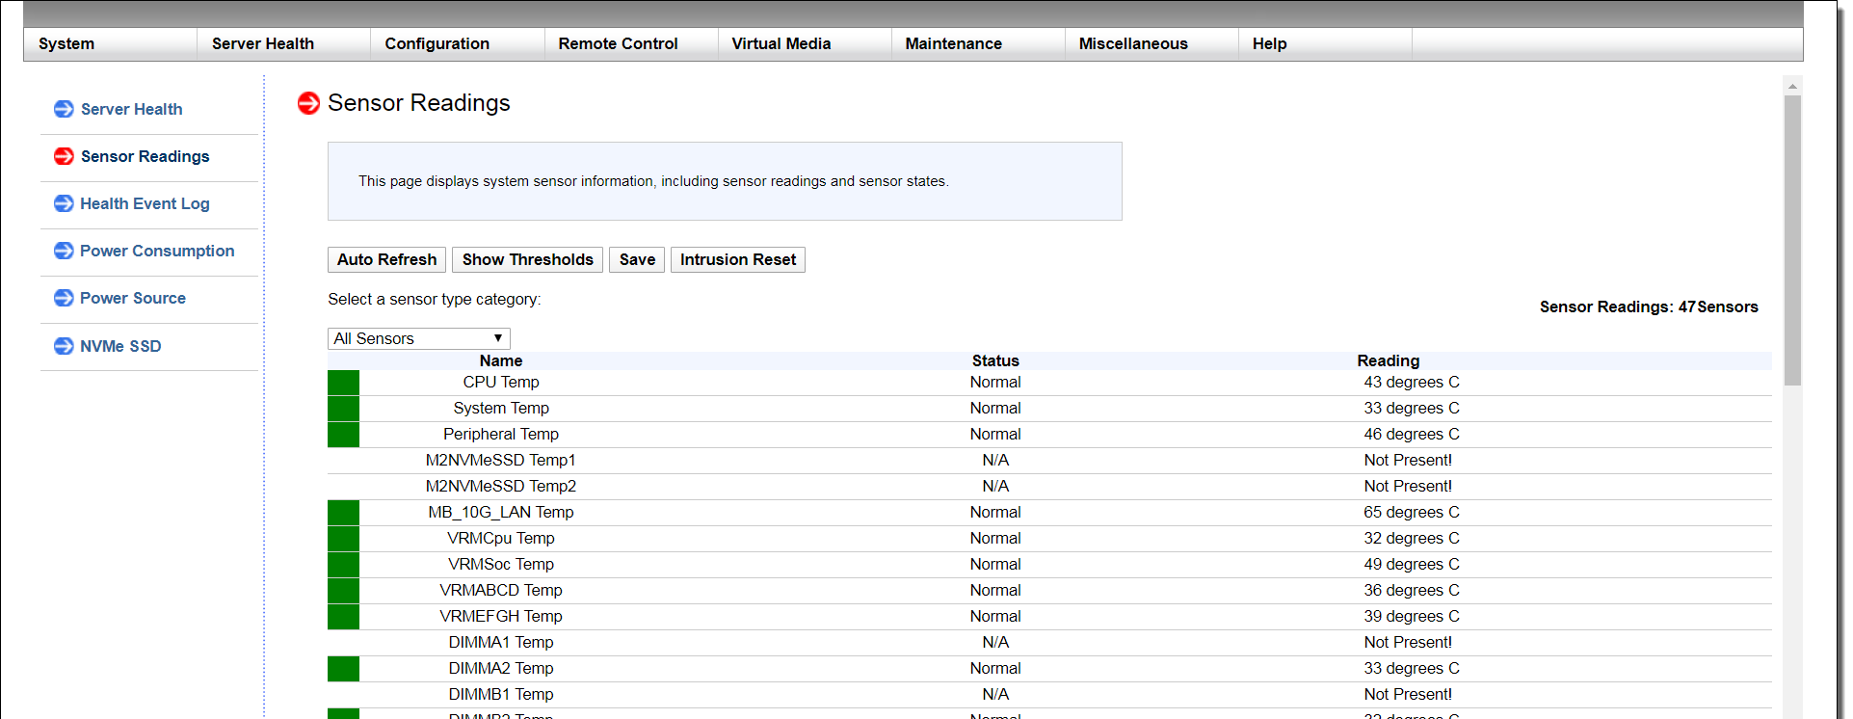The width and height of the screenshot is (1853, 719).
Task: Click the Server Health arrow icon in sidebar
Action: pyautogui.click(x=64, y=109)
